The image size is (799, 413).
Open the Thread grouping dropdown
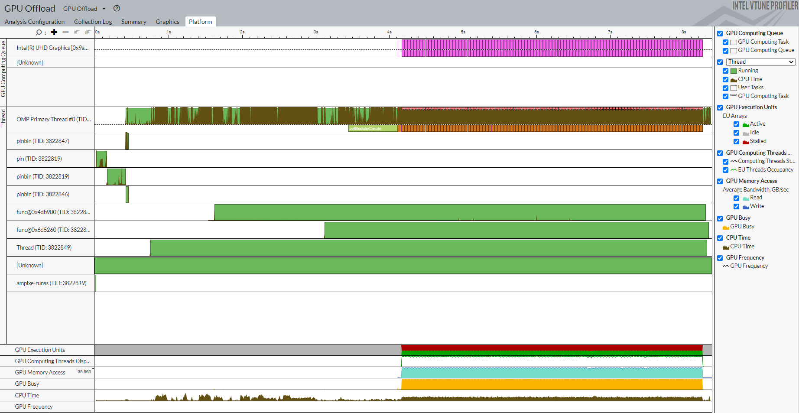[x=760, y=62]
